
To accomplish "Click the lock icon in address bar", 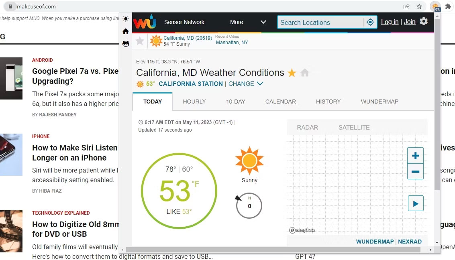I will [10, 6].
